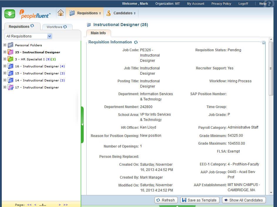Expand the Personal Folders tree node
This screenshot has width=277, height=207.
[5, 45]
